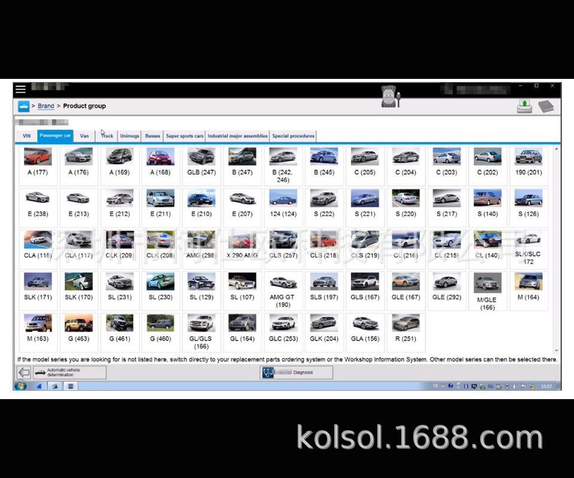This screenshot has height=478, width=574.
Task: Select the CLS (257) model series
Action: click(x=283, y=249)
